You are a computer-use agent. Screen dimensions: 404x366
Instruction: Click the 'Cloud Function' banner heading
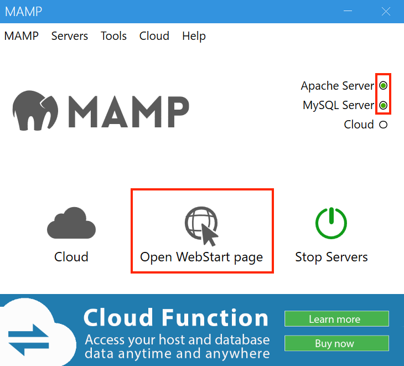(176, 317)
